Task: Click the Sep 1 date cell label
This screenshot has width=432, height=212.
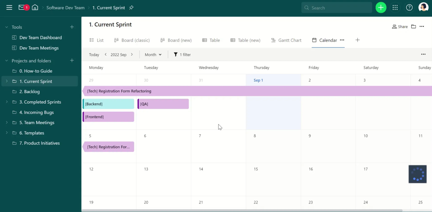Action: point(258,80)
